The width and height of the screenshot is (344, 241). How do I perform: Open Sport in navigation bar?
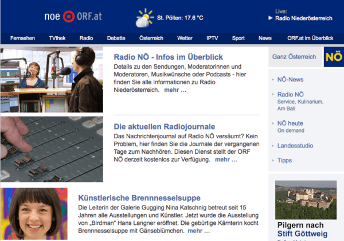[239, 38]
